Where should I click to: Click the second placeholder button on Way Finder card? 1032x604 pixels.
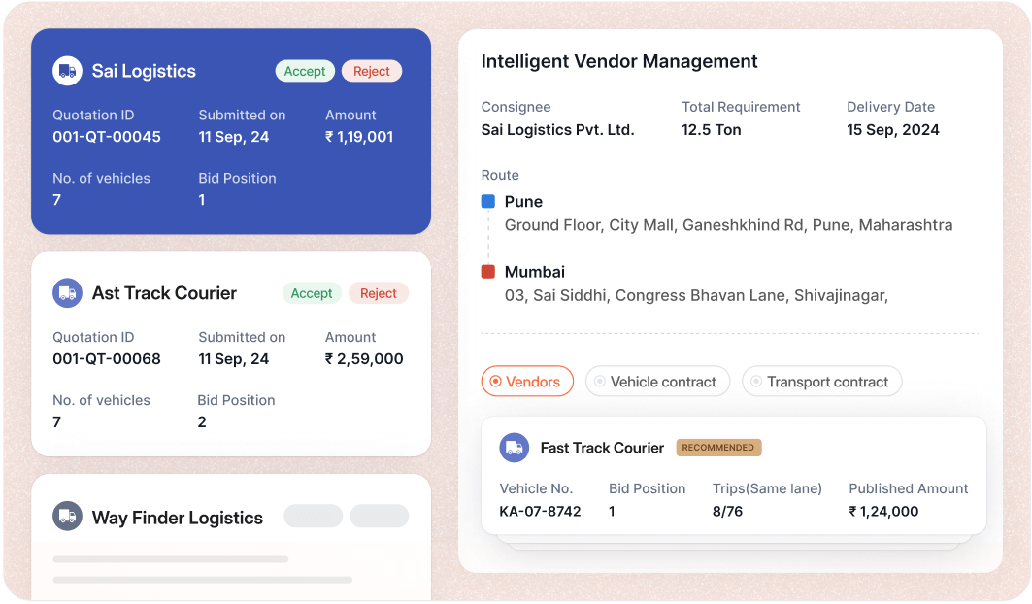[379, 516]
